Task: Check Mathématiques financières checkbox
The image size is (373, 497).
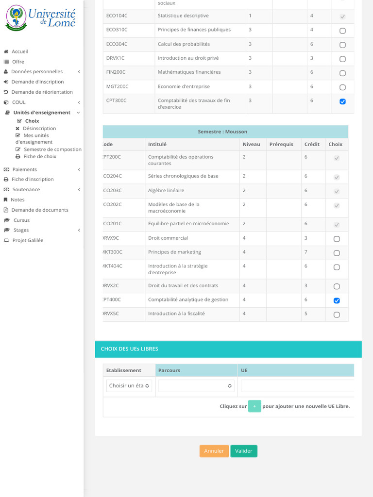Action: click(342, 73)
